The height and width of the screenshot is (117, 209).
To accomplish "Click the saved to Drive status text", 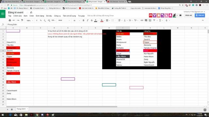I will point(101,16).
